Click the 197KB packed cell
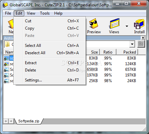 [x=130, y=75]
